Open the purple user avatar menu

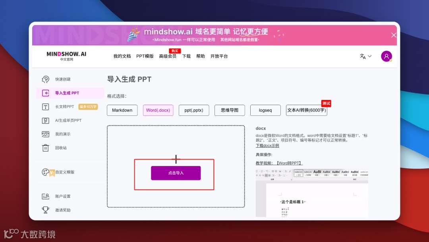click(386, 56)
